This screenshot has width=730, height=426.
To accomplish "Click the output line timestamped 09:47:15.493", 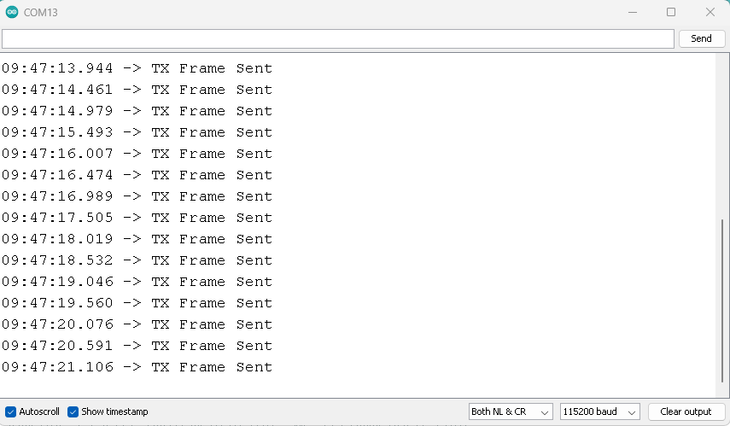I will point(137,132).
